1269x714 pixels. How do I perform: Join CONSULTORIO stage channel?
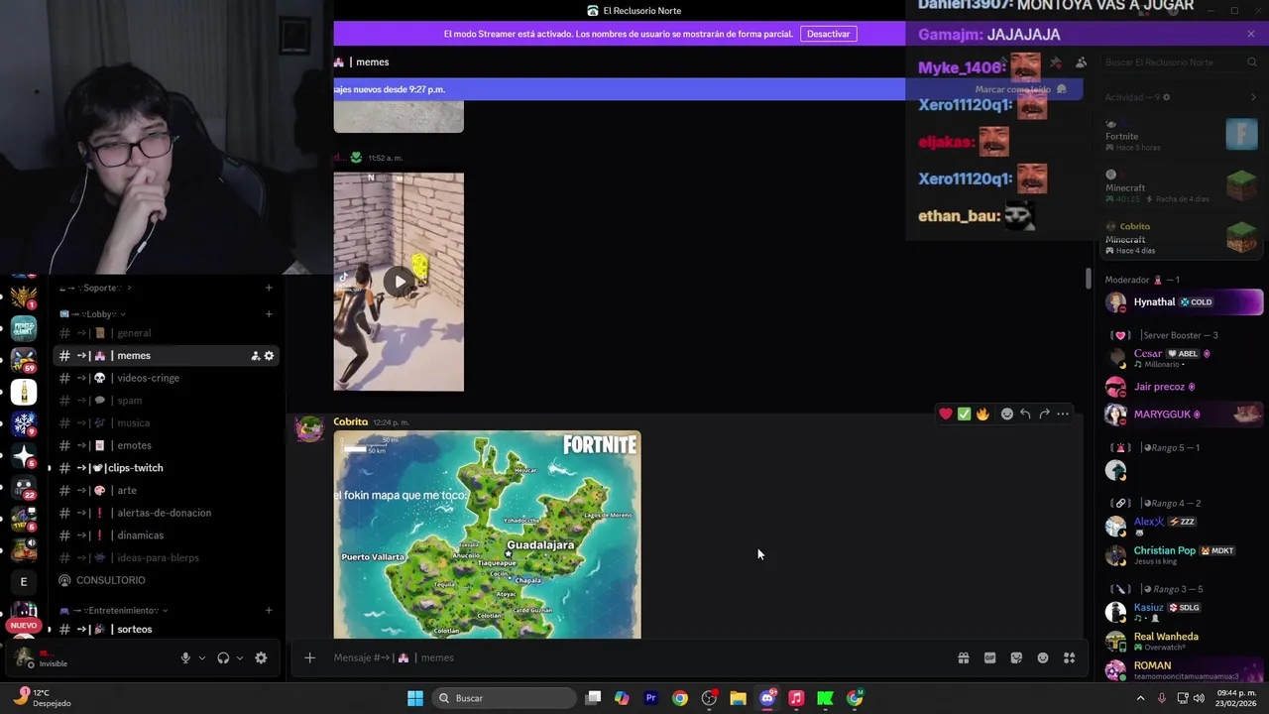click(x=166, y=580)
